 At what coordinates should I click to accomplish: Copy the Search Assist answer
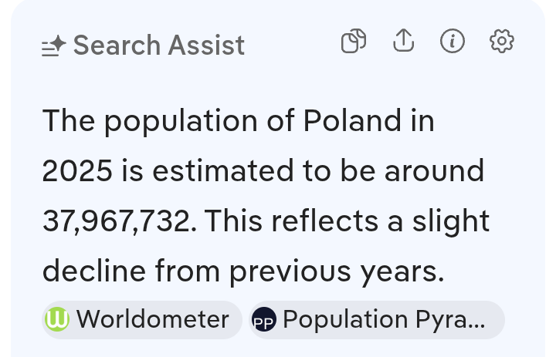pos(353,42)
